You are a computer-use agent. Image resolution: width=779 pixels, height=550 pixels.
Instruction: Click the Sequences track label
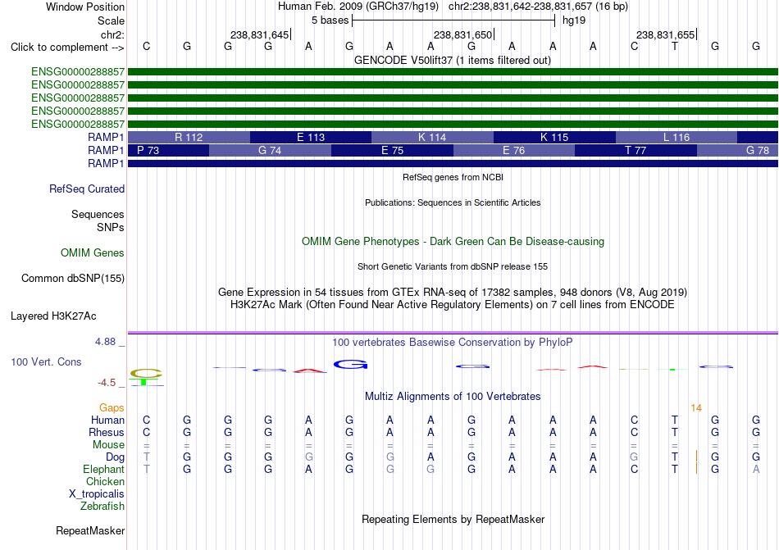(98, 214)
